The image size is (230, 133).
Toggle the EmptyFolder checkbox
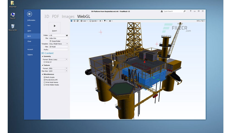pyautogui.click(x=50, y=41)
